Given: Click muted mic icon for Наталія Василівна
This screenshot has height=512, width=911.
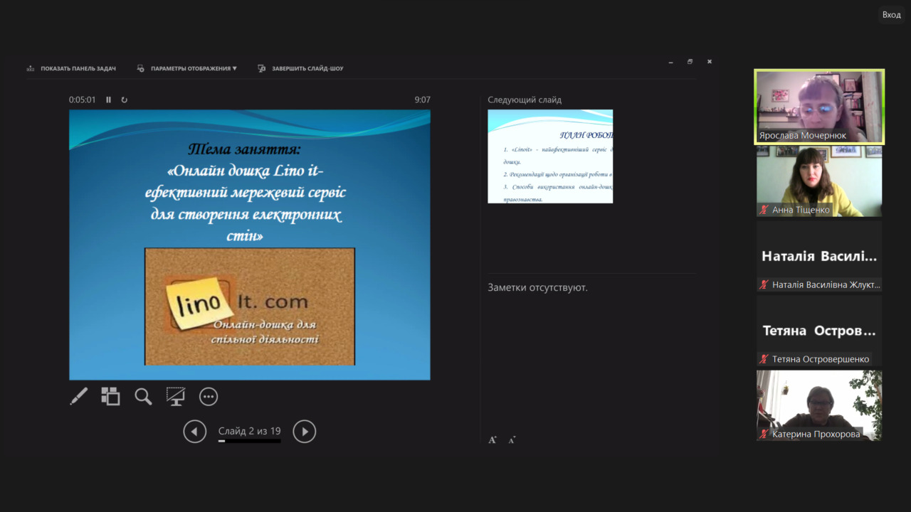Looking at the screenshot, I should (x=764, y=284).
